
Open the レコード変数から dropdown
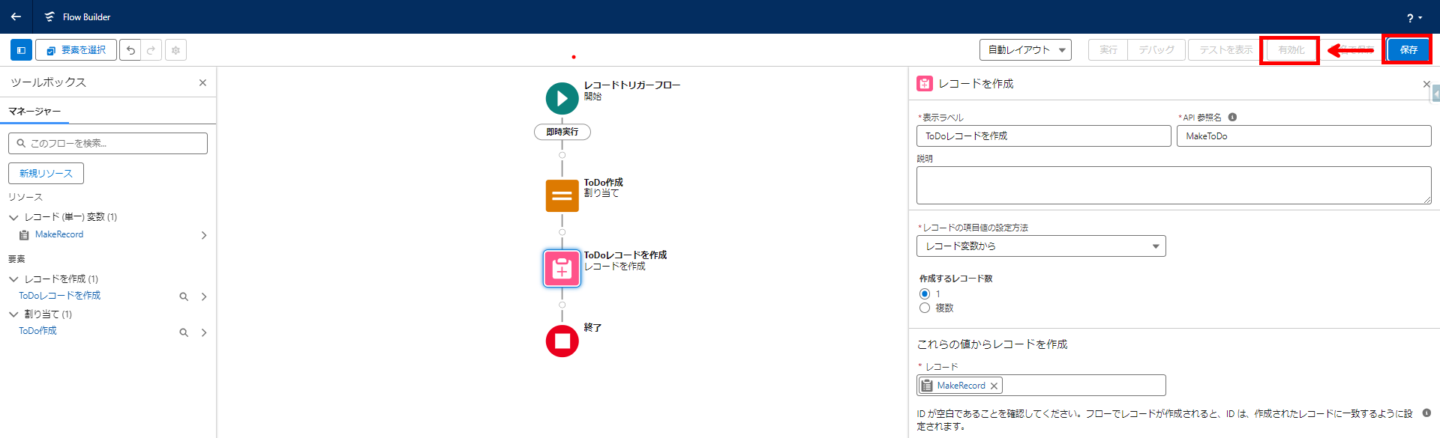tap(1041, 246)
